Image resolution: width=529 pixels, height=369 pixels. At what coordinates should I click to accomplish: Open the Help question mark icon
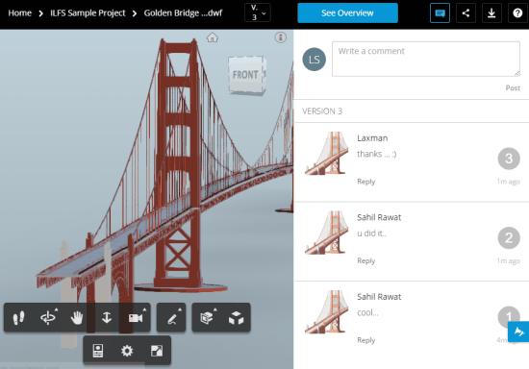(x=517, y=12)
